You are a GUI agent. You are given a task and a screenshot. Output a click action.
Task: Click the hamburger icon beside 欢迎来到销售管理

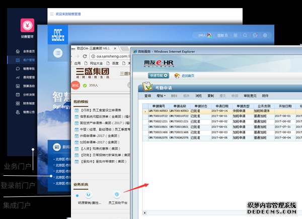click(51, 15)
